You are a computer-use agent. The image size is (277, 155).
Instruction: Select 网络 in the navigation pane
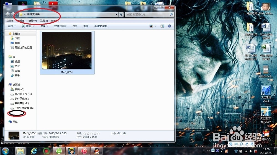pyautogui.click(x=15, y=122)
